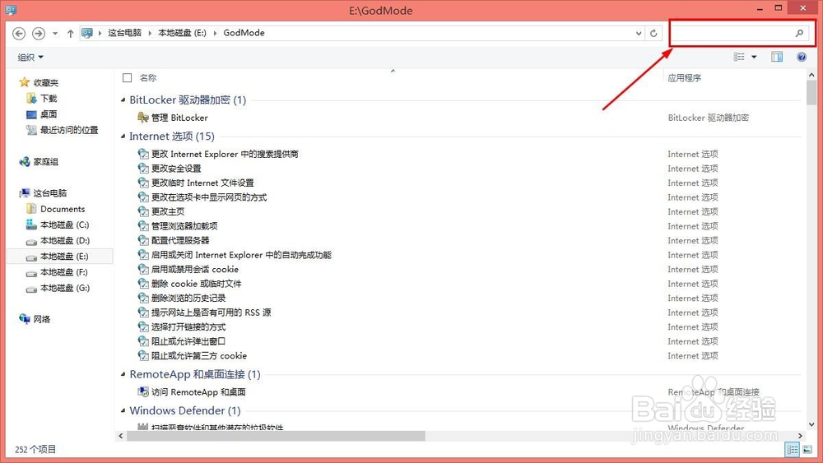Open the 组织 menu
Viewport: 823px width, 463px height.
[30, 57]
